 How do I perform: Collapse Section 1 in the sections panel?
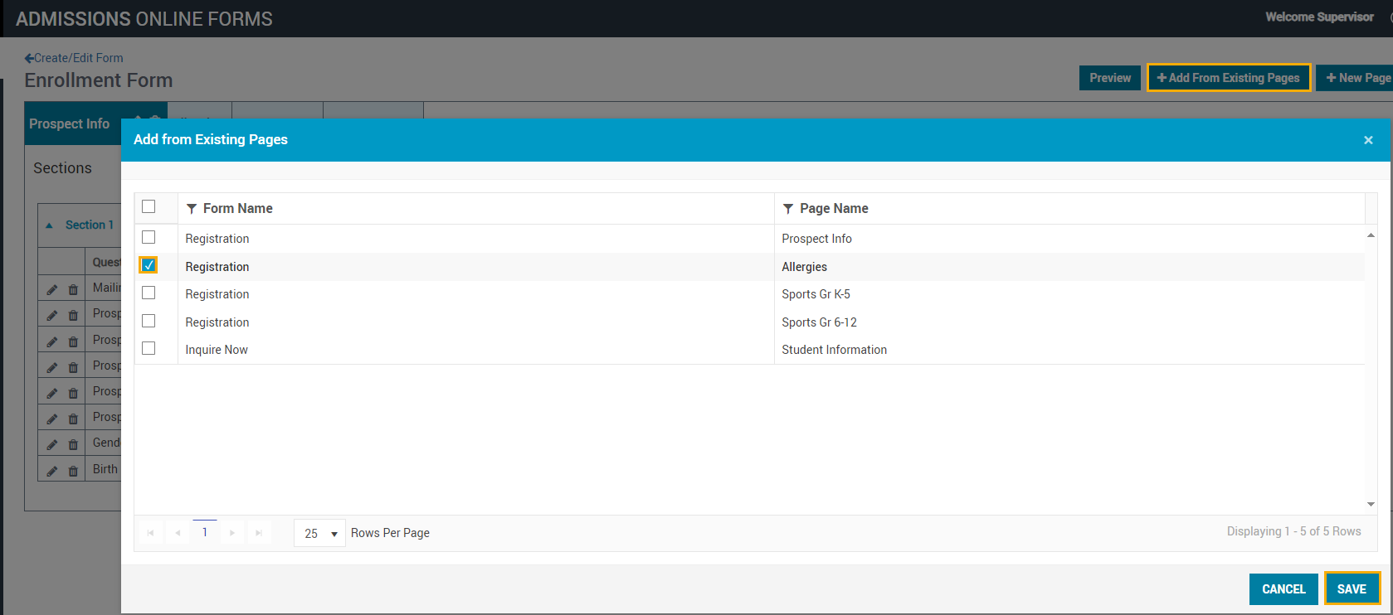pyautogui.click(x=49, y=225)
